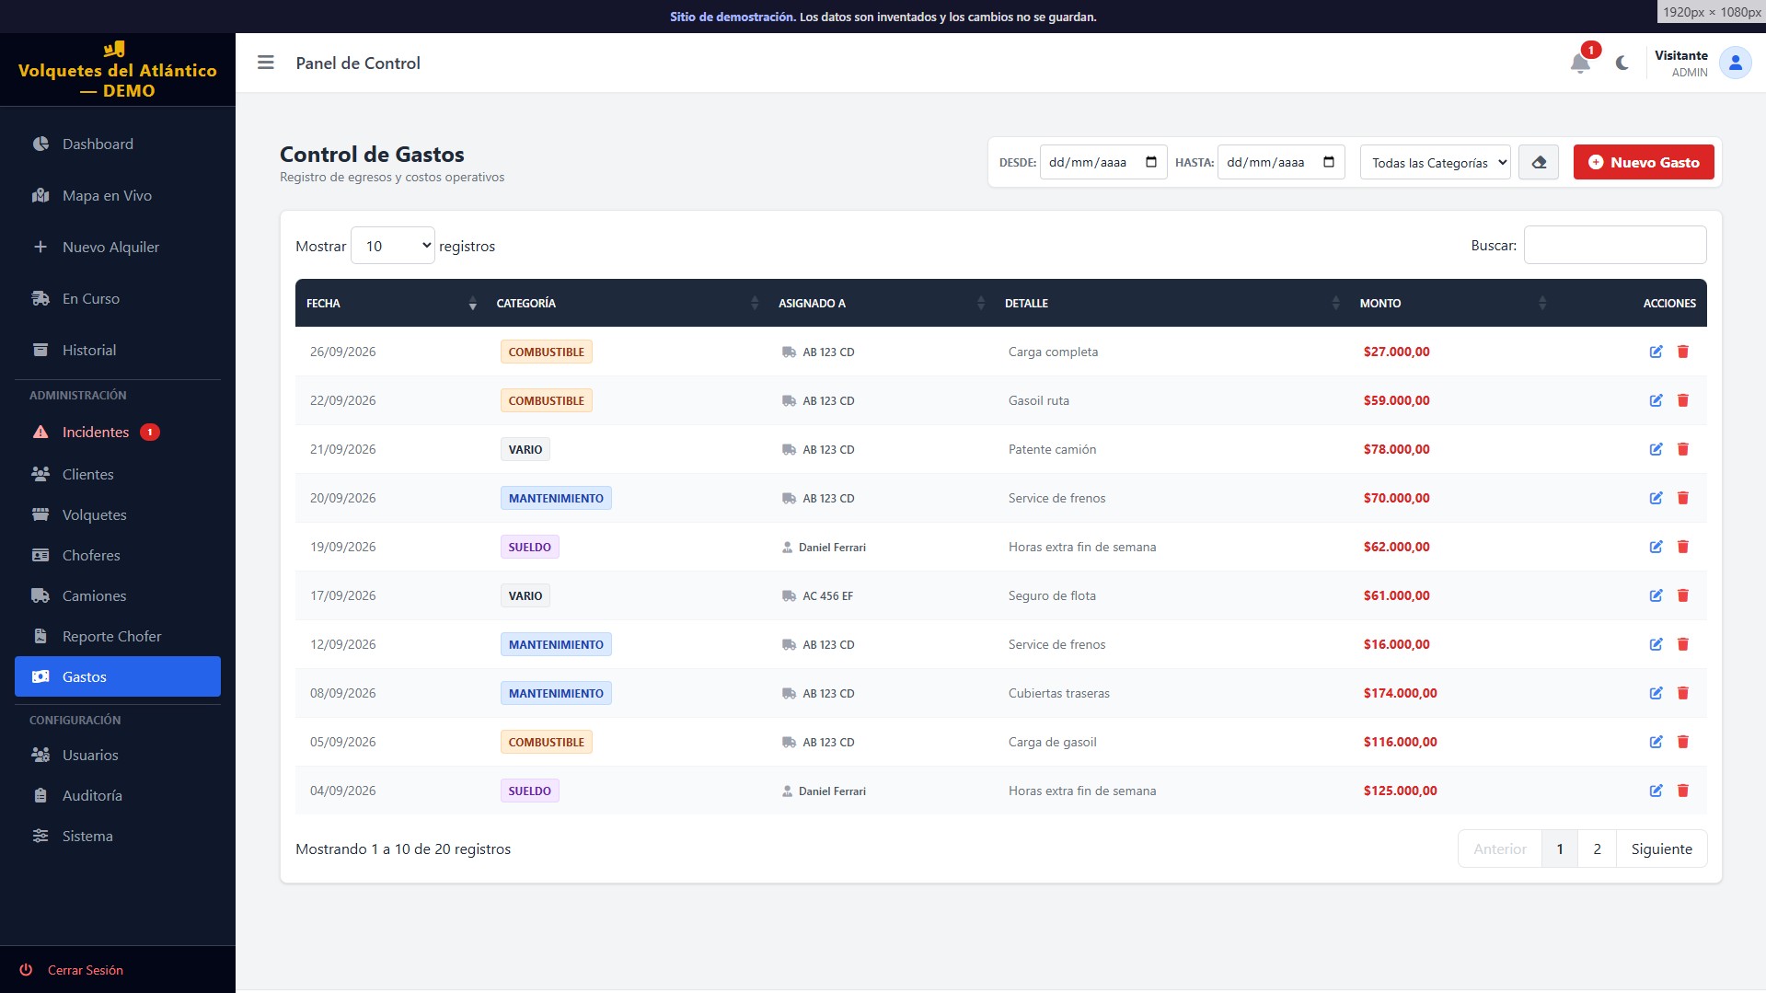Open the Mostrar registros count dropdown
The width and height of the screenshot is (1766, 993).
tap(393, 246)
